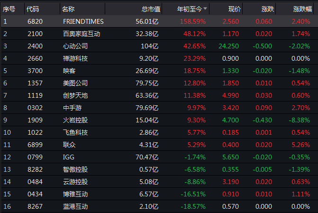This screenshot has width=318, height=213.
Task: Open 蓝港互动 stock entry
Action: 75,206
